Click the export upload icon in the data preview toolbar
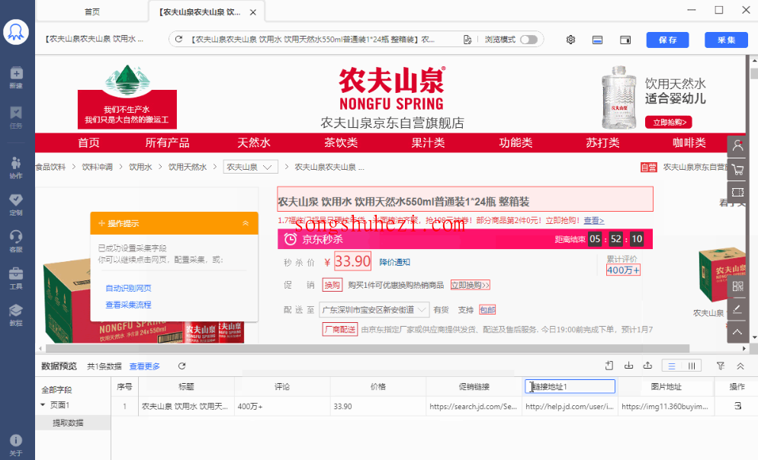758x460 pixels. pyautogui.click(x=647, y=366)
